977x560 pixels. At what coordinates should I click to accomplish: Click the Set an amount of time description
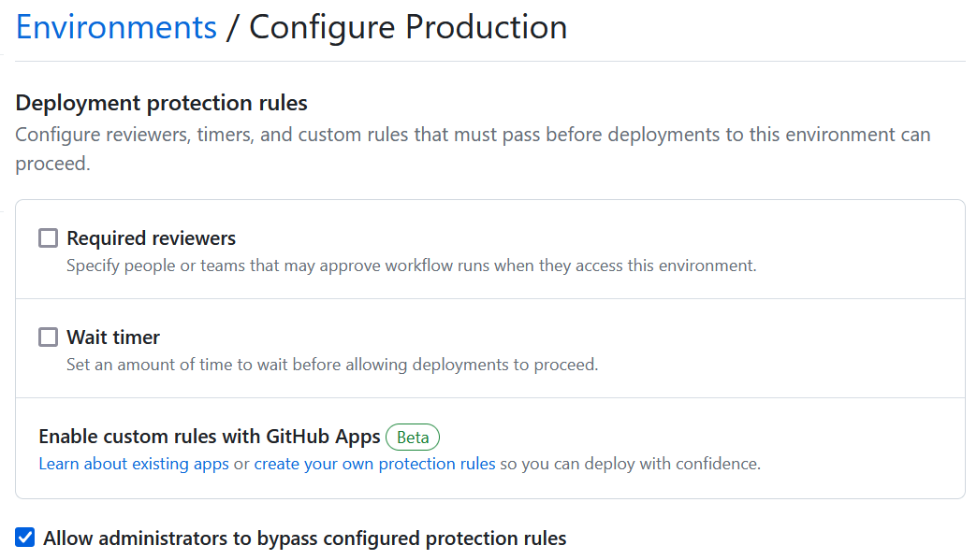(x=332, y=365)
